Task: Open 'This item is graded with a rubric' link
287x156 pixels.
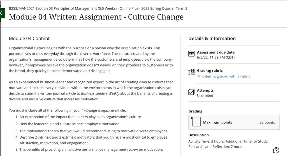Action: point(223,76)
